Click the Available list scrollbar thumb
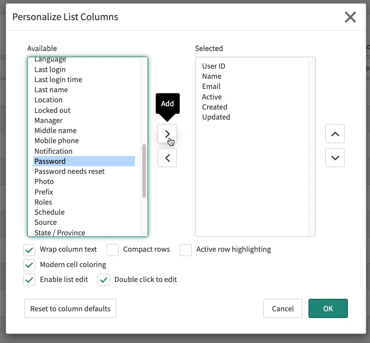This screenshot has width=370, height=343. [144, 171]
